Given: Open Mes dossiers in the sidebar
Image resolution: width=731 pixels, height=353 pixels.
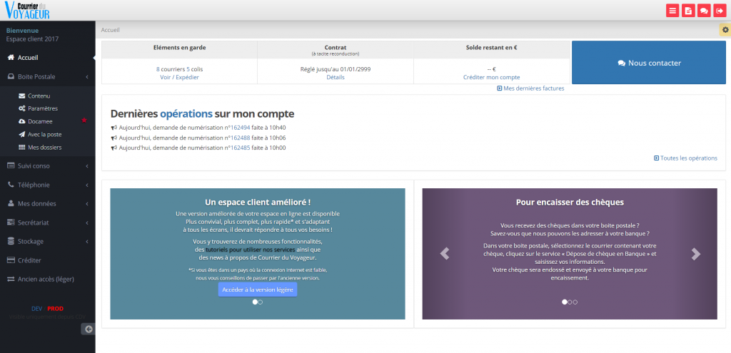Looking at the screenshot, I should (x=44, y=147).
